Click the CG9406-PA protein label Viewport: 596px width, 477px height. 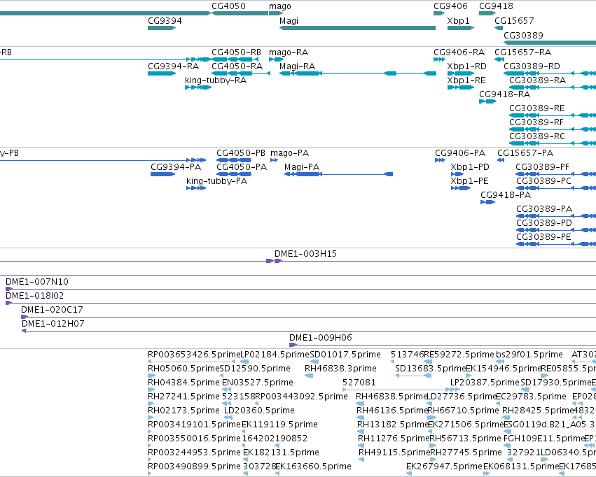coord(460,153)
